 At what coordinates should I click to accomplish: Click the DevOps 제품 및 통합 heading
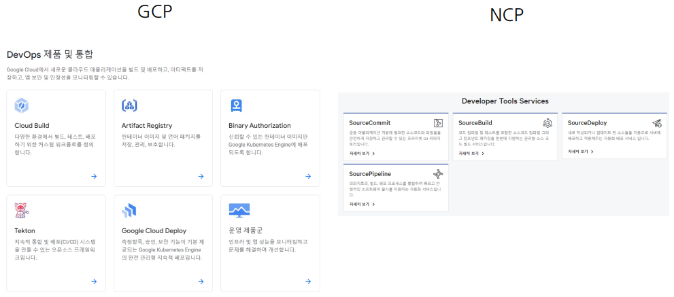pyautogui.click(x=50, y=54)
